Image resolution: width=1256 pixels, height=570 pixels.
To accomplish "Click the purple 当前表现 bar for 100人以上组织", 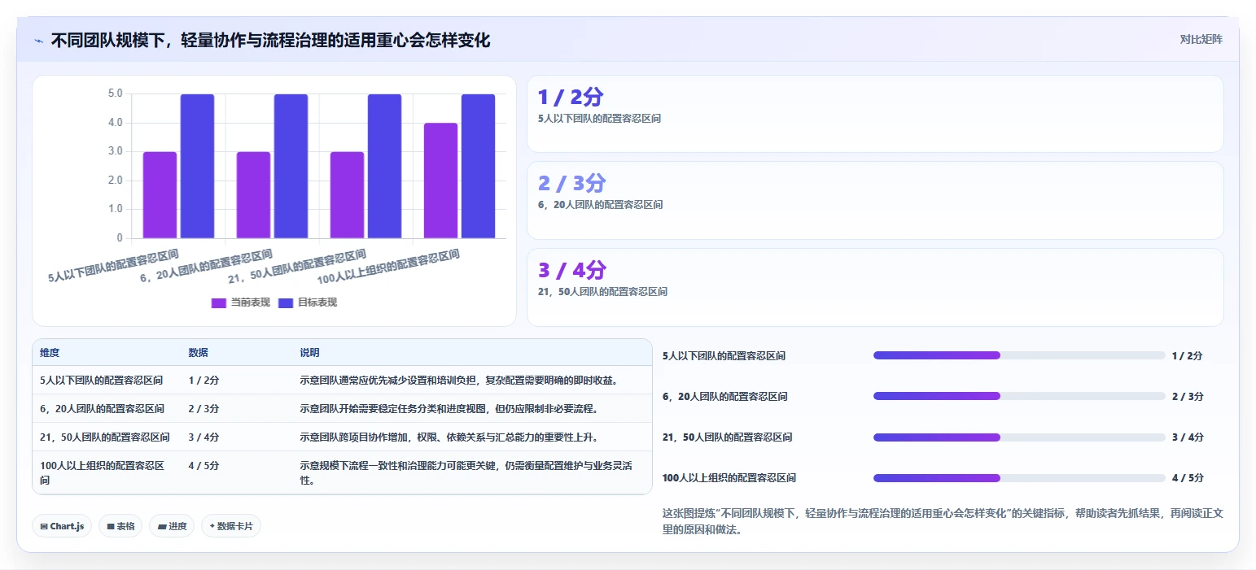I will tap(440, 181).
